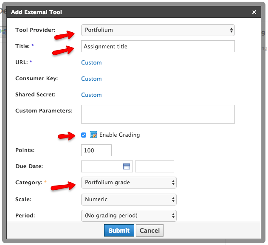Open the Due Date calendar picker icon
This screenshot has width=268, height=245.
click(x=127, y=166)
